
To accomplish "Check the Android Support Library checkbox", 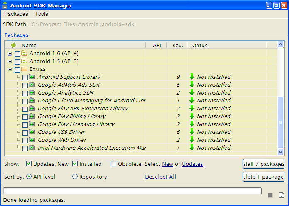I will point(25,78).
